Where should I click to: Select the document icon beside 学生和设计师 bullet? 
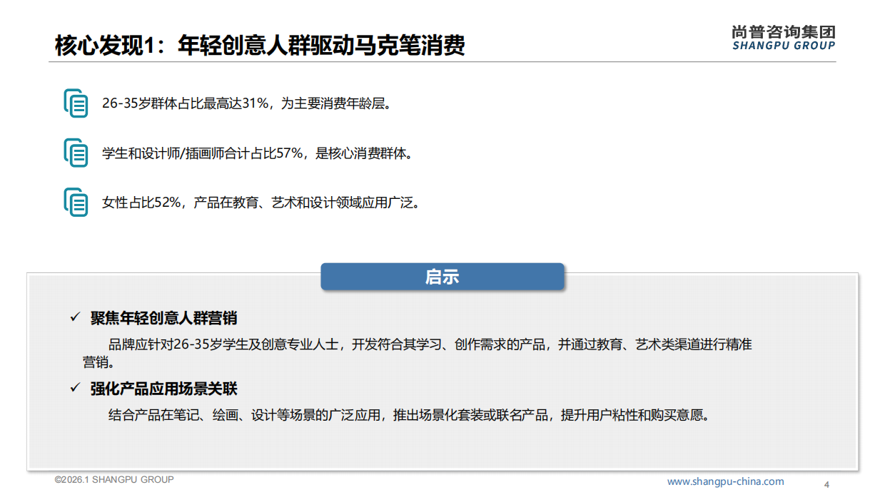76,153
